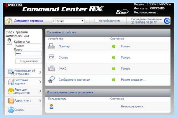Expand Информация об устройстве arrow
This screenshot has width=177, height=118.
[40, 72]
